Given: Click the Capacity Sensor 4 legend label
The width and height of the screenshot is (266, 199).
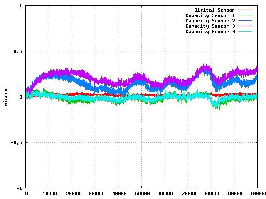Looking at the screenshot, I should pyautogui.click(x=210, y=32).
